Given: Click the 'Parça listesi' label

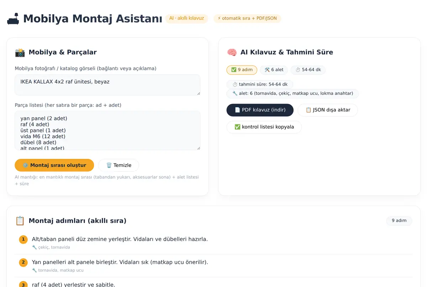Looking at the screenshot, I should 68,105.
